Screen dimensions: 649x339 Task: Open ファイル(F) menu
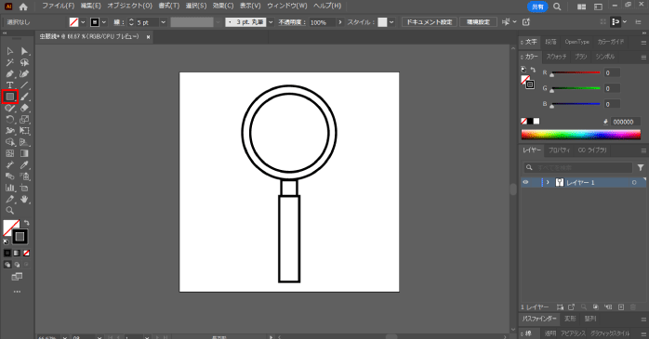[x=58, y=6]
